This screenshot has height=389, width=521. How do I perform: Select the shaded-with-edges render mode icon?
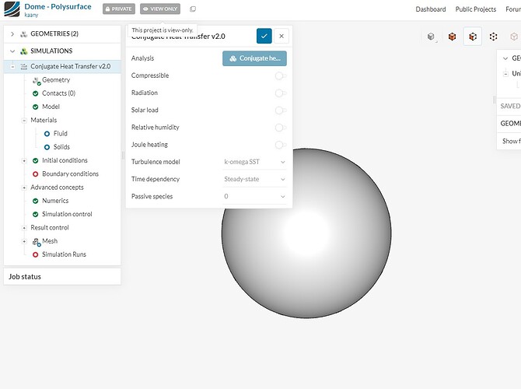coord(473,37)
